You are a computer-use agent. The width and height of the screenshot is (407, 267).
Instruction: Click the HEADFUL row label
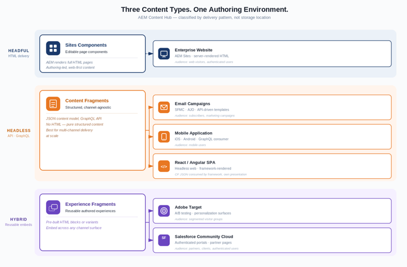pos(18,51)
